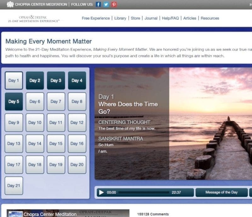The height and width of the screenshot is (217, 252).
Task: Open the Free Experience page
Action: tap(96, 18)
